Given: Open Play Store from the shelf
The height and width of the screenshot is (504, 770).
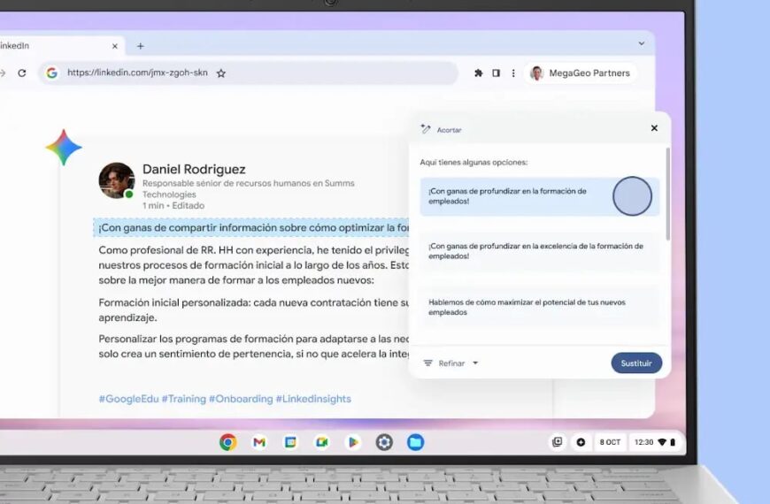Looking at the screenshot, I should click(353, 442).
